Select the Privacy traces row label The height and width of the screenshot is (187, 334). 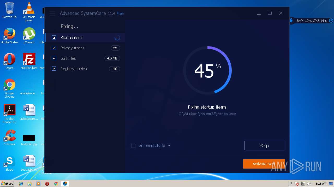[72, 48]
